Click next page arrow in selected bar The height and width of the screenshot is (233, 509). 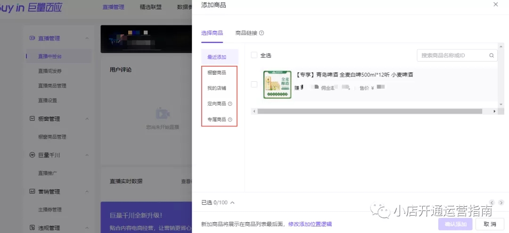pyautogui.click(x=501, y=202)
